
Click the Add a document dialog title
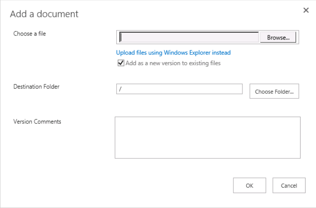pos(44,14)
